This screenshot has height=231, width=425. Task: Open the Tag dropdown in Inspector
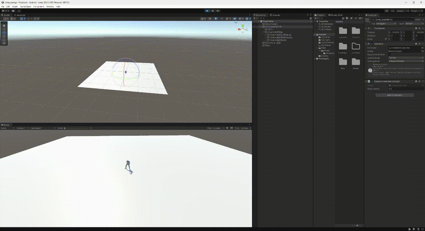click(x=386, y=24)
